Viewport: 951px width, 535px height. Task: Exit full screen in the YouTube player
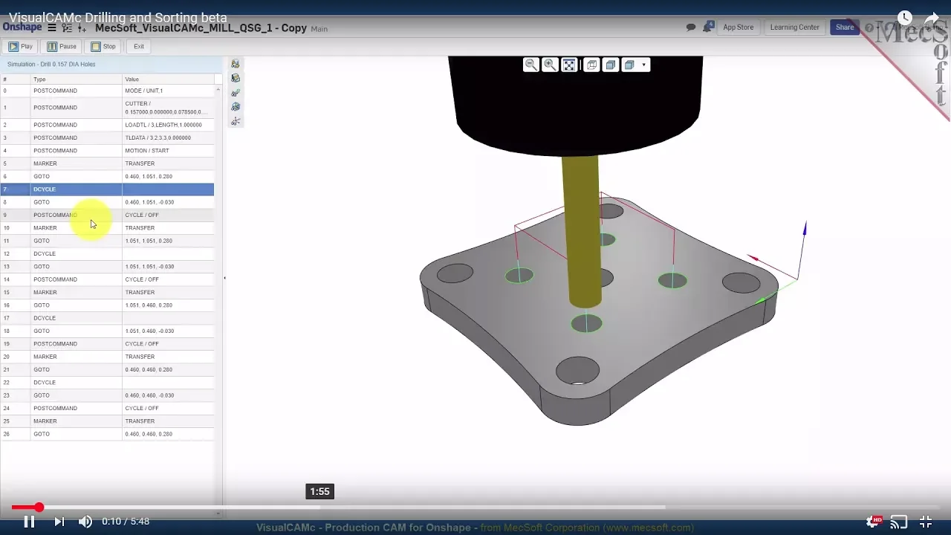click(926, 522)
